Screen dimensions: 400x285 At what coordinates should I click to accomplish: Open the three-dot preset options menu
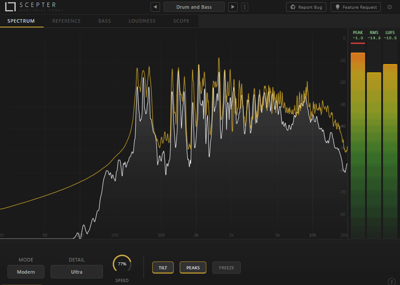244,7
